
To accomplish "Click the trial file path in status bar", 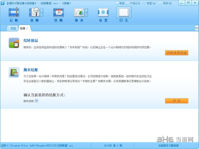I will click(37, 146).
